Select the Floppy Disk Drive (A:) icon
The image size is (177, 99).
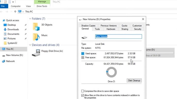tap(36, 53)
